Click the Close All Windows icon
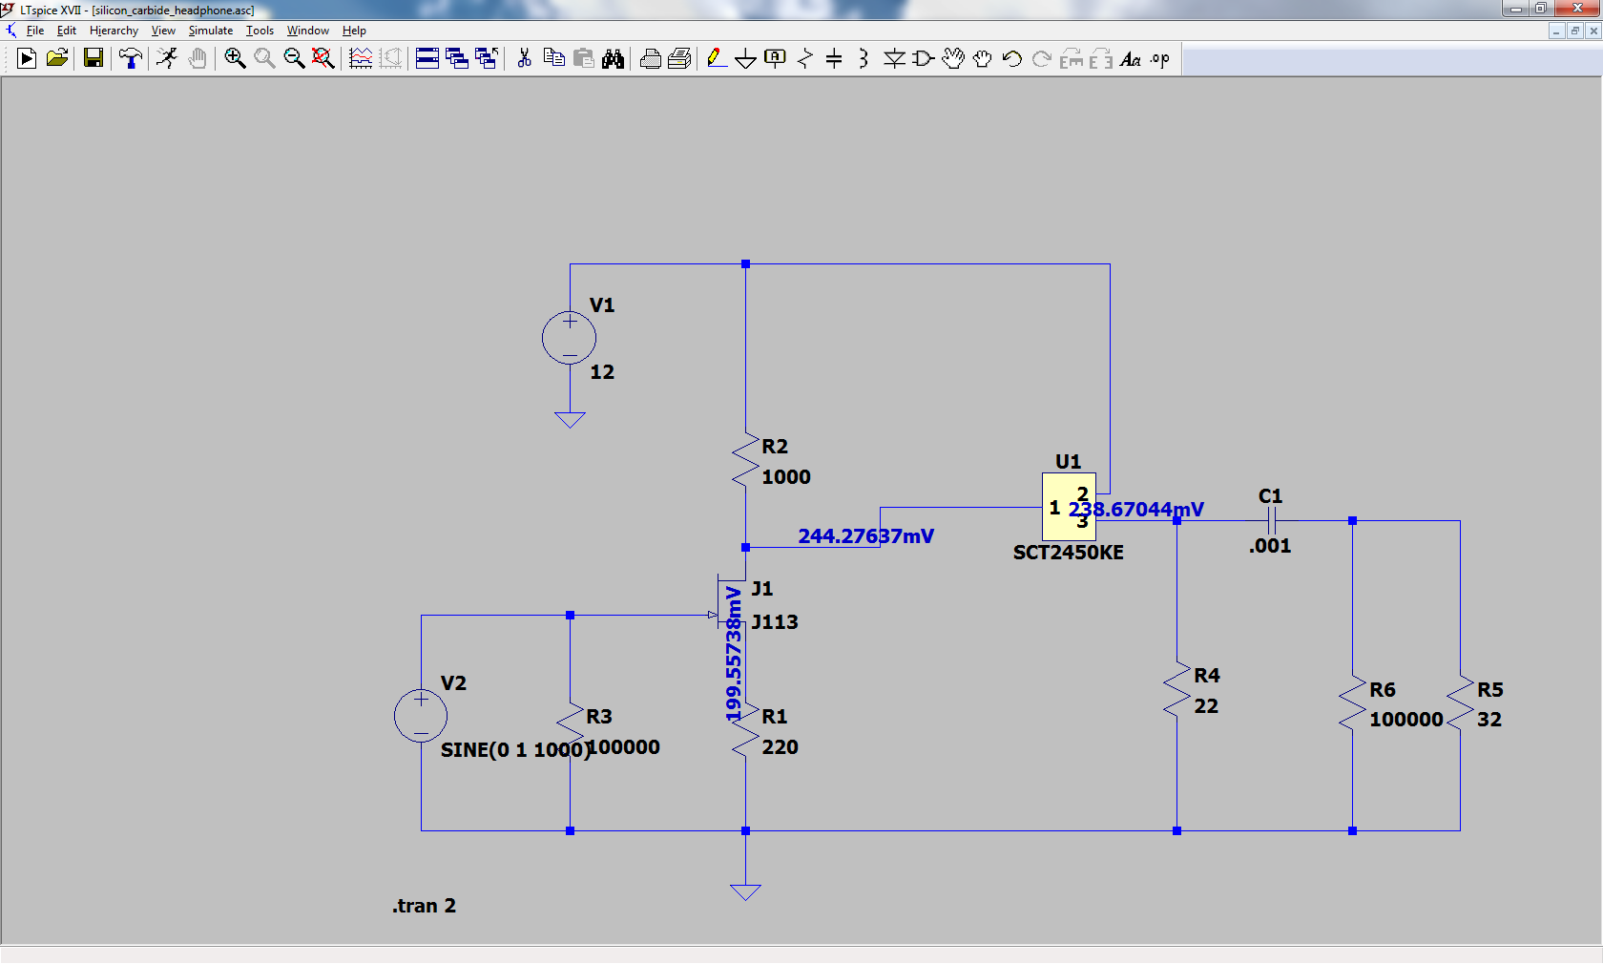 pyautogui.click(x=487, y=59)
